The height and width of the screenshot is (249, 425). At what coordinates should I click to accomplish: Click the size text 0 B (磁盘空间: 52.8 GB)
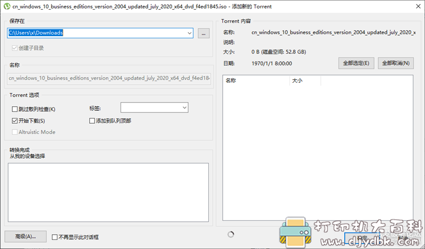coord(278,51)
